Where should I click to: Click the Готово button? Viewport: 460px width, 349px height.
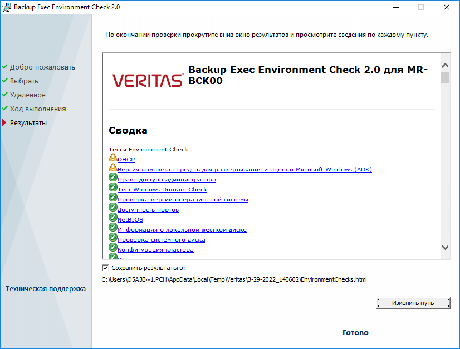point(355,332)
